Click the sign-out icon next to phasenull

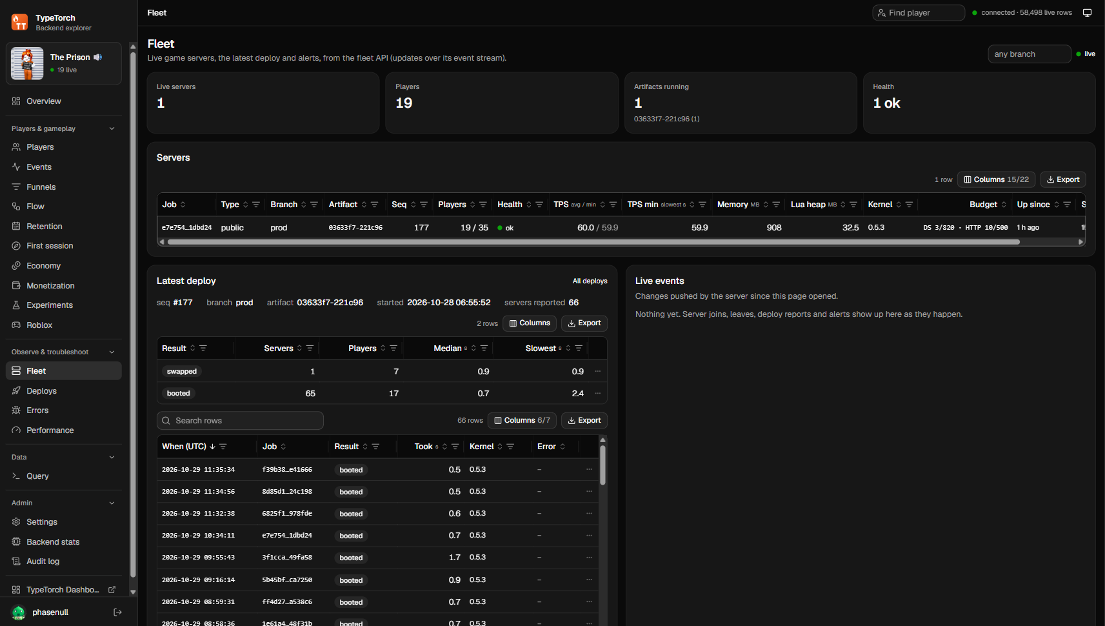[117, 612]
